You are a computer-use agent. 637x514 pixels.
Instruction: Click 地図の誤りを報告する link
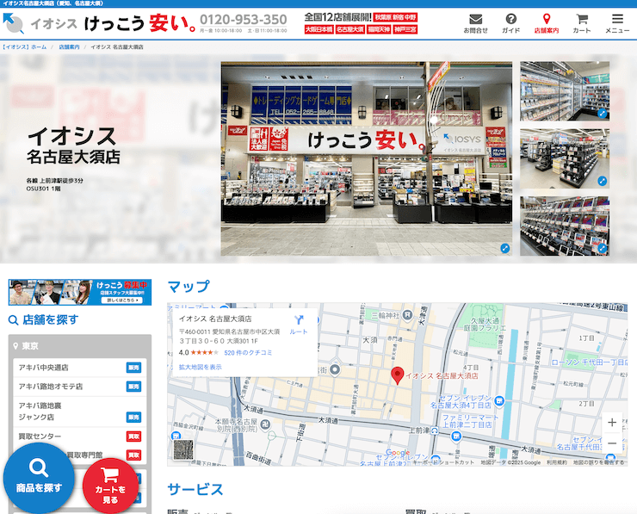599,462
